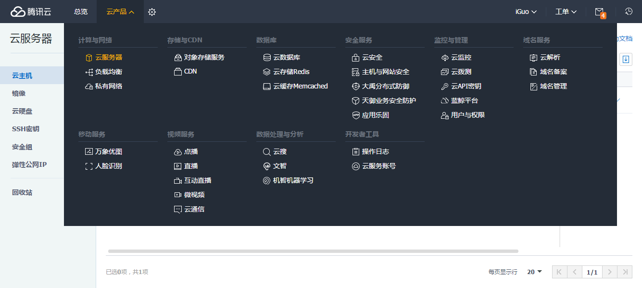Image resolution: width=642 pixels, height=288 pixels.
Task: Click the 大禹分布式防御 icon
Action: pyautogui.click(x=355, y=86)
